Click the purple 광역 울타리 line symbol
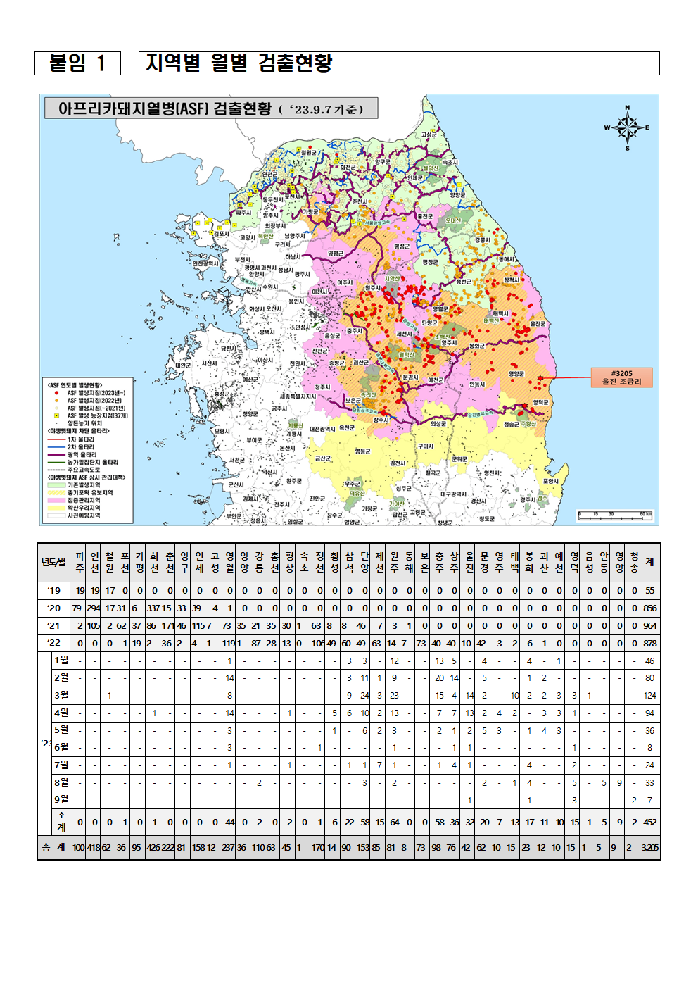 [x=56, y=455]
